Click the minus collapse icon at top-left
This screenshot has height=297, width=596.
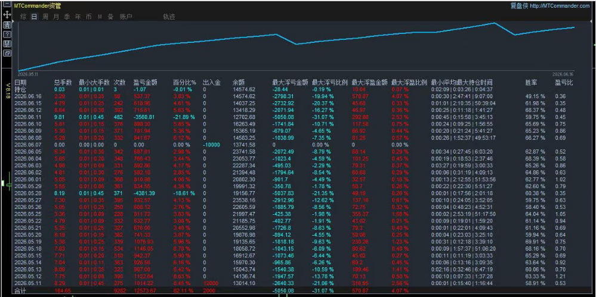pyautogui.click(x=7, y=5)
